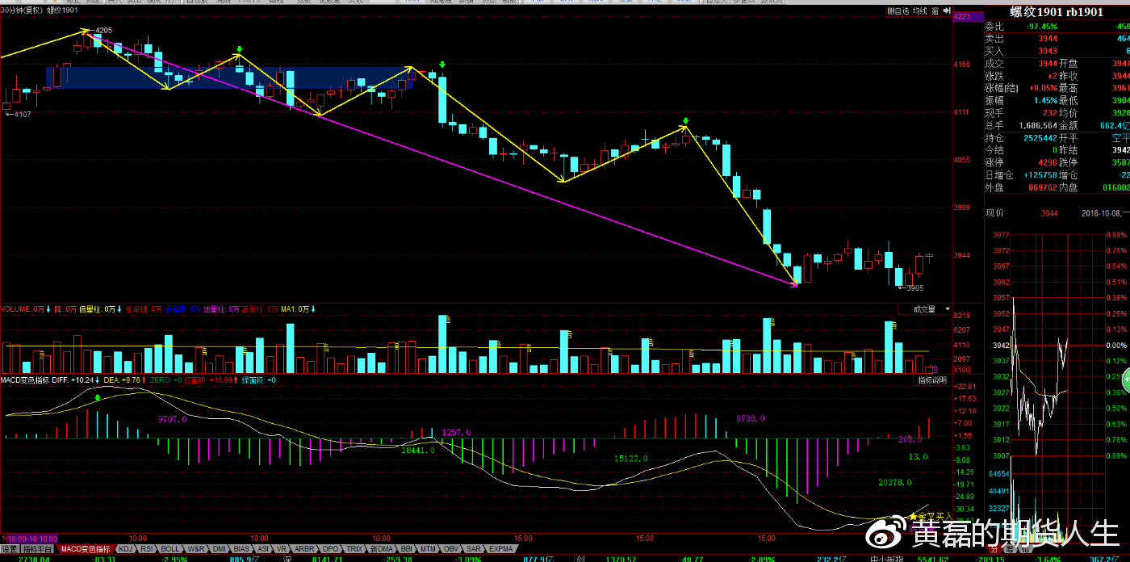The width and height of the screenshot is (1130, 562).
Task: Click the collapse-panel arrow icon
Action: coord(945,11)
